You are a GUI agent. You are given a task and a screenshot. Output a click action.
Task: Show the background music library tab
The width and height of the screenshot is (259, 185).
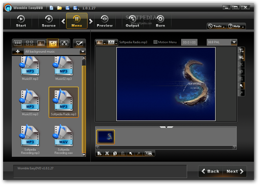click(x=53, y=43)
